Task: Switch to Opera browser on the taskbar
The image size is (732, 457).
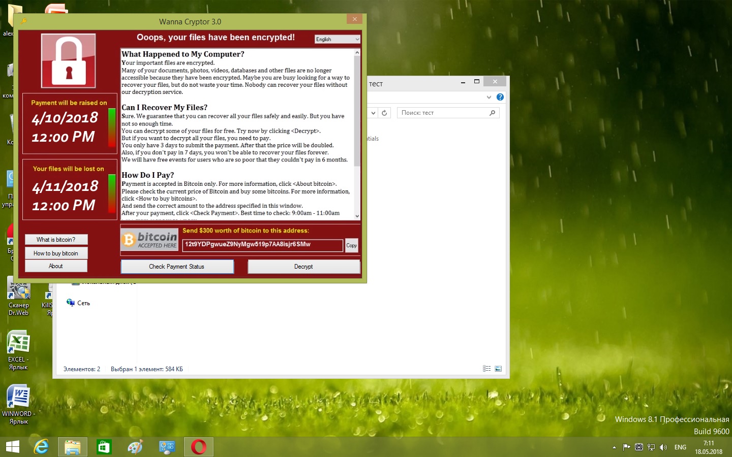Action: pyautogui.click(x=199, y=447)
